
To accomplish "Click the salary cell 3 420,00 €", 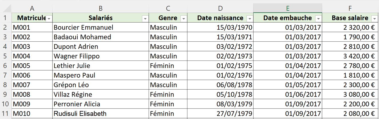I will 350,56.
